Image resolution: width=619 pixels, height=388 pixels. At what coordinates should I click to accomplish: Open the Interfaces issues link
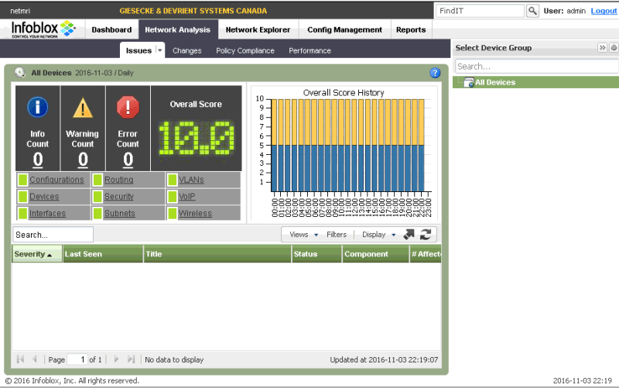coord(47,213)
